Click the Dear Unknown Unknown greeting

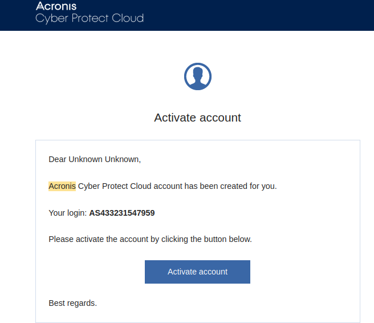point(95,159)
